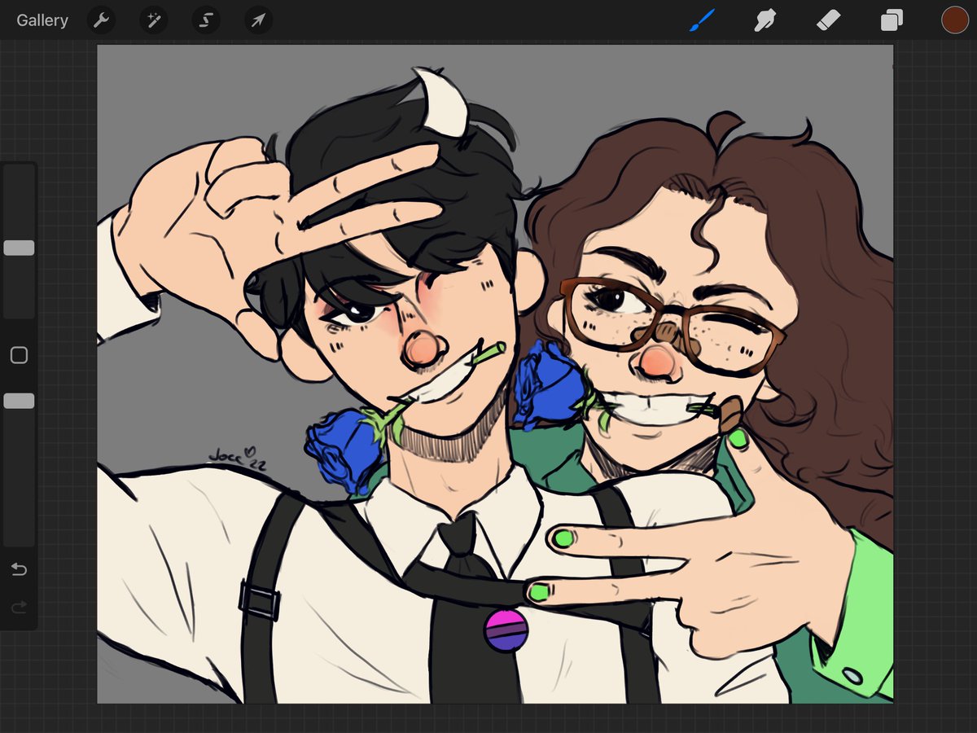977x733 pixels.
Task: Redo the last action
Action: [19, 607]
